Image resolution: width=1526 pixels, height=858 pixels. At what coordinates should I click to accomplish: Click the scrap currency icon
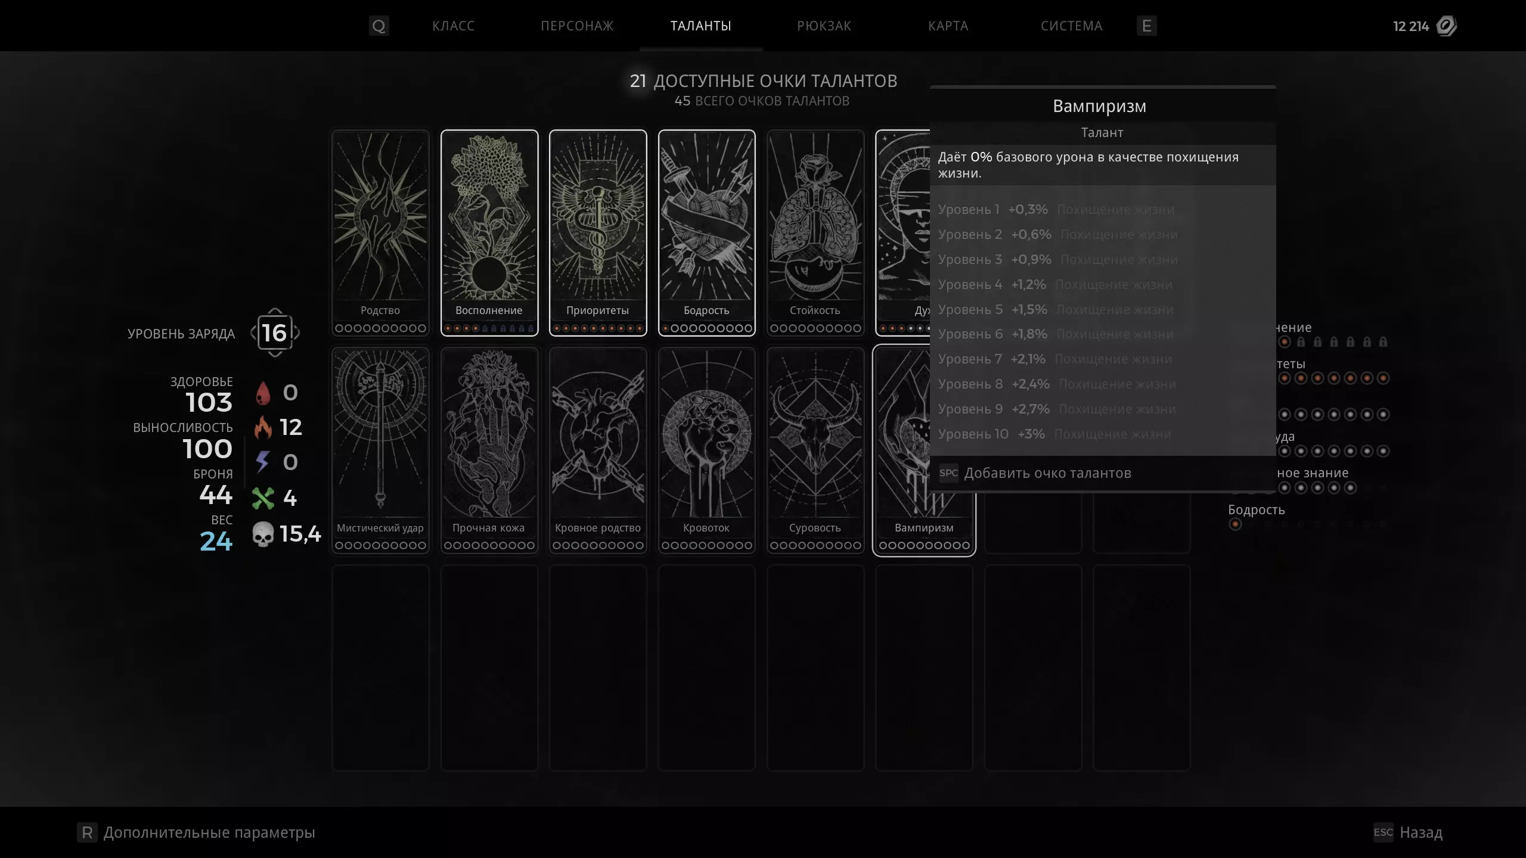click(x=1447, y=26)
